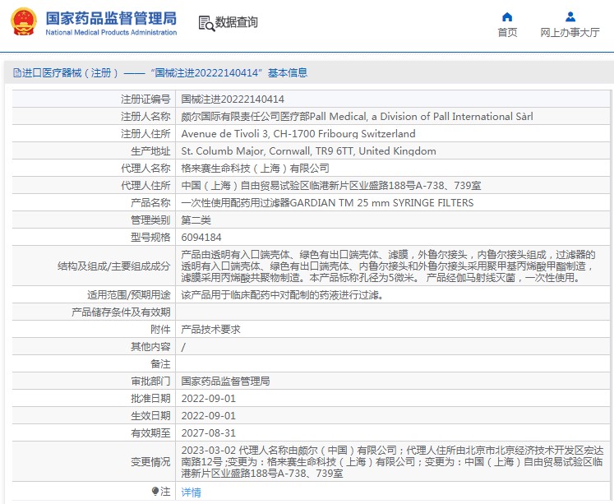Click the 产品储存条件及有效期 label
The width and height of the screenshot is (614, 504).
coord(121,312)
